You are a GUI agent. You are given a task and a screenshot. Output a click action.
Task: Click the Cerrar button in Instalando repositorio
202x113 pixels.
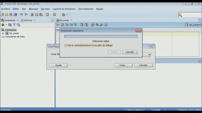[x=114, y=52]
